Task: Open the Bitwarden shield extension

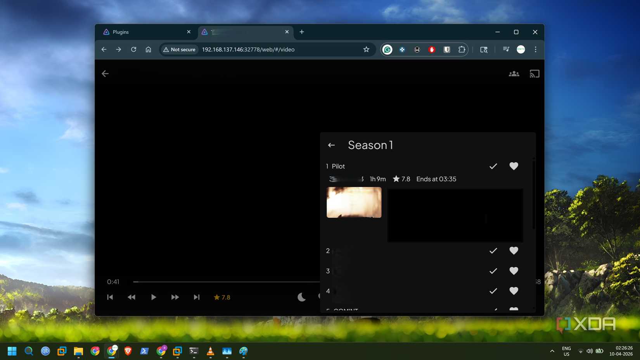Action: click(447, 50)
